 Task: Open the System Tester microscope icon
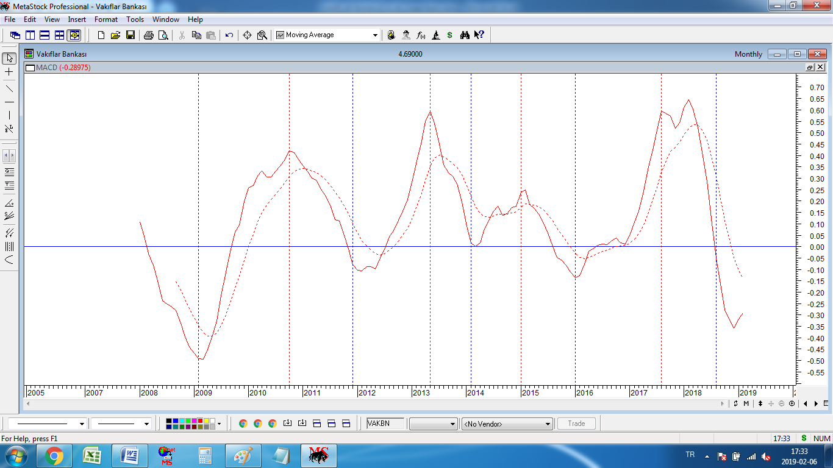435,35
